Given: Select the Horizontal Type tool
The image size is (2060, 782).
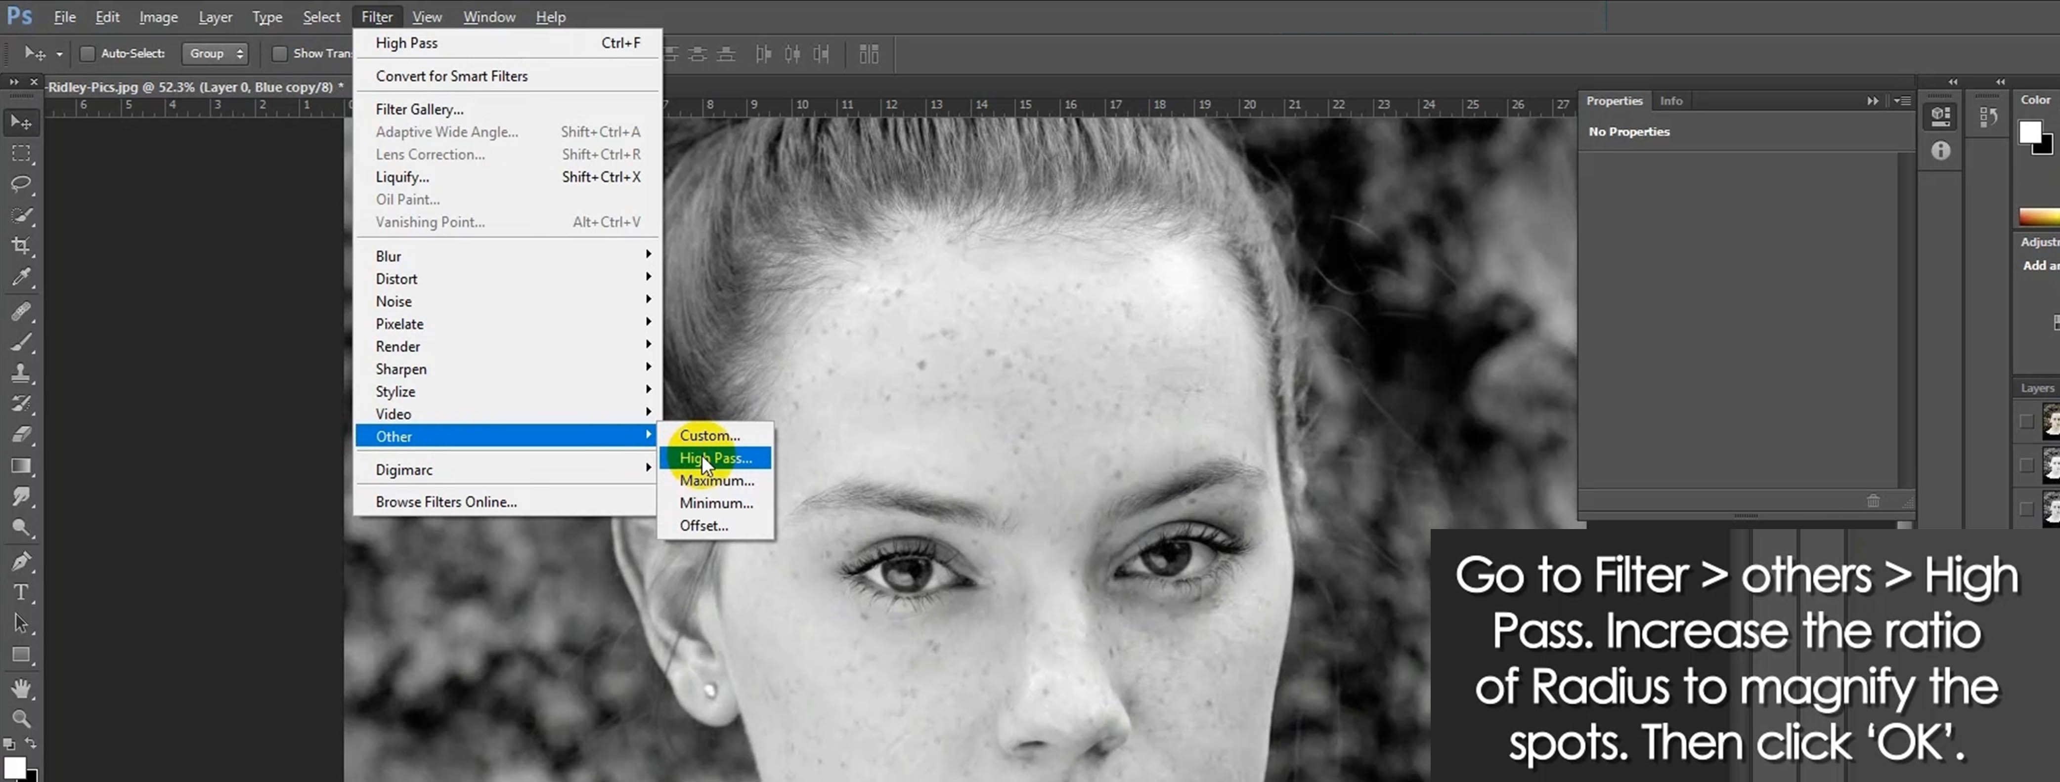Looking at the screenshot, I should coord(21,593).
